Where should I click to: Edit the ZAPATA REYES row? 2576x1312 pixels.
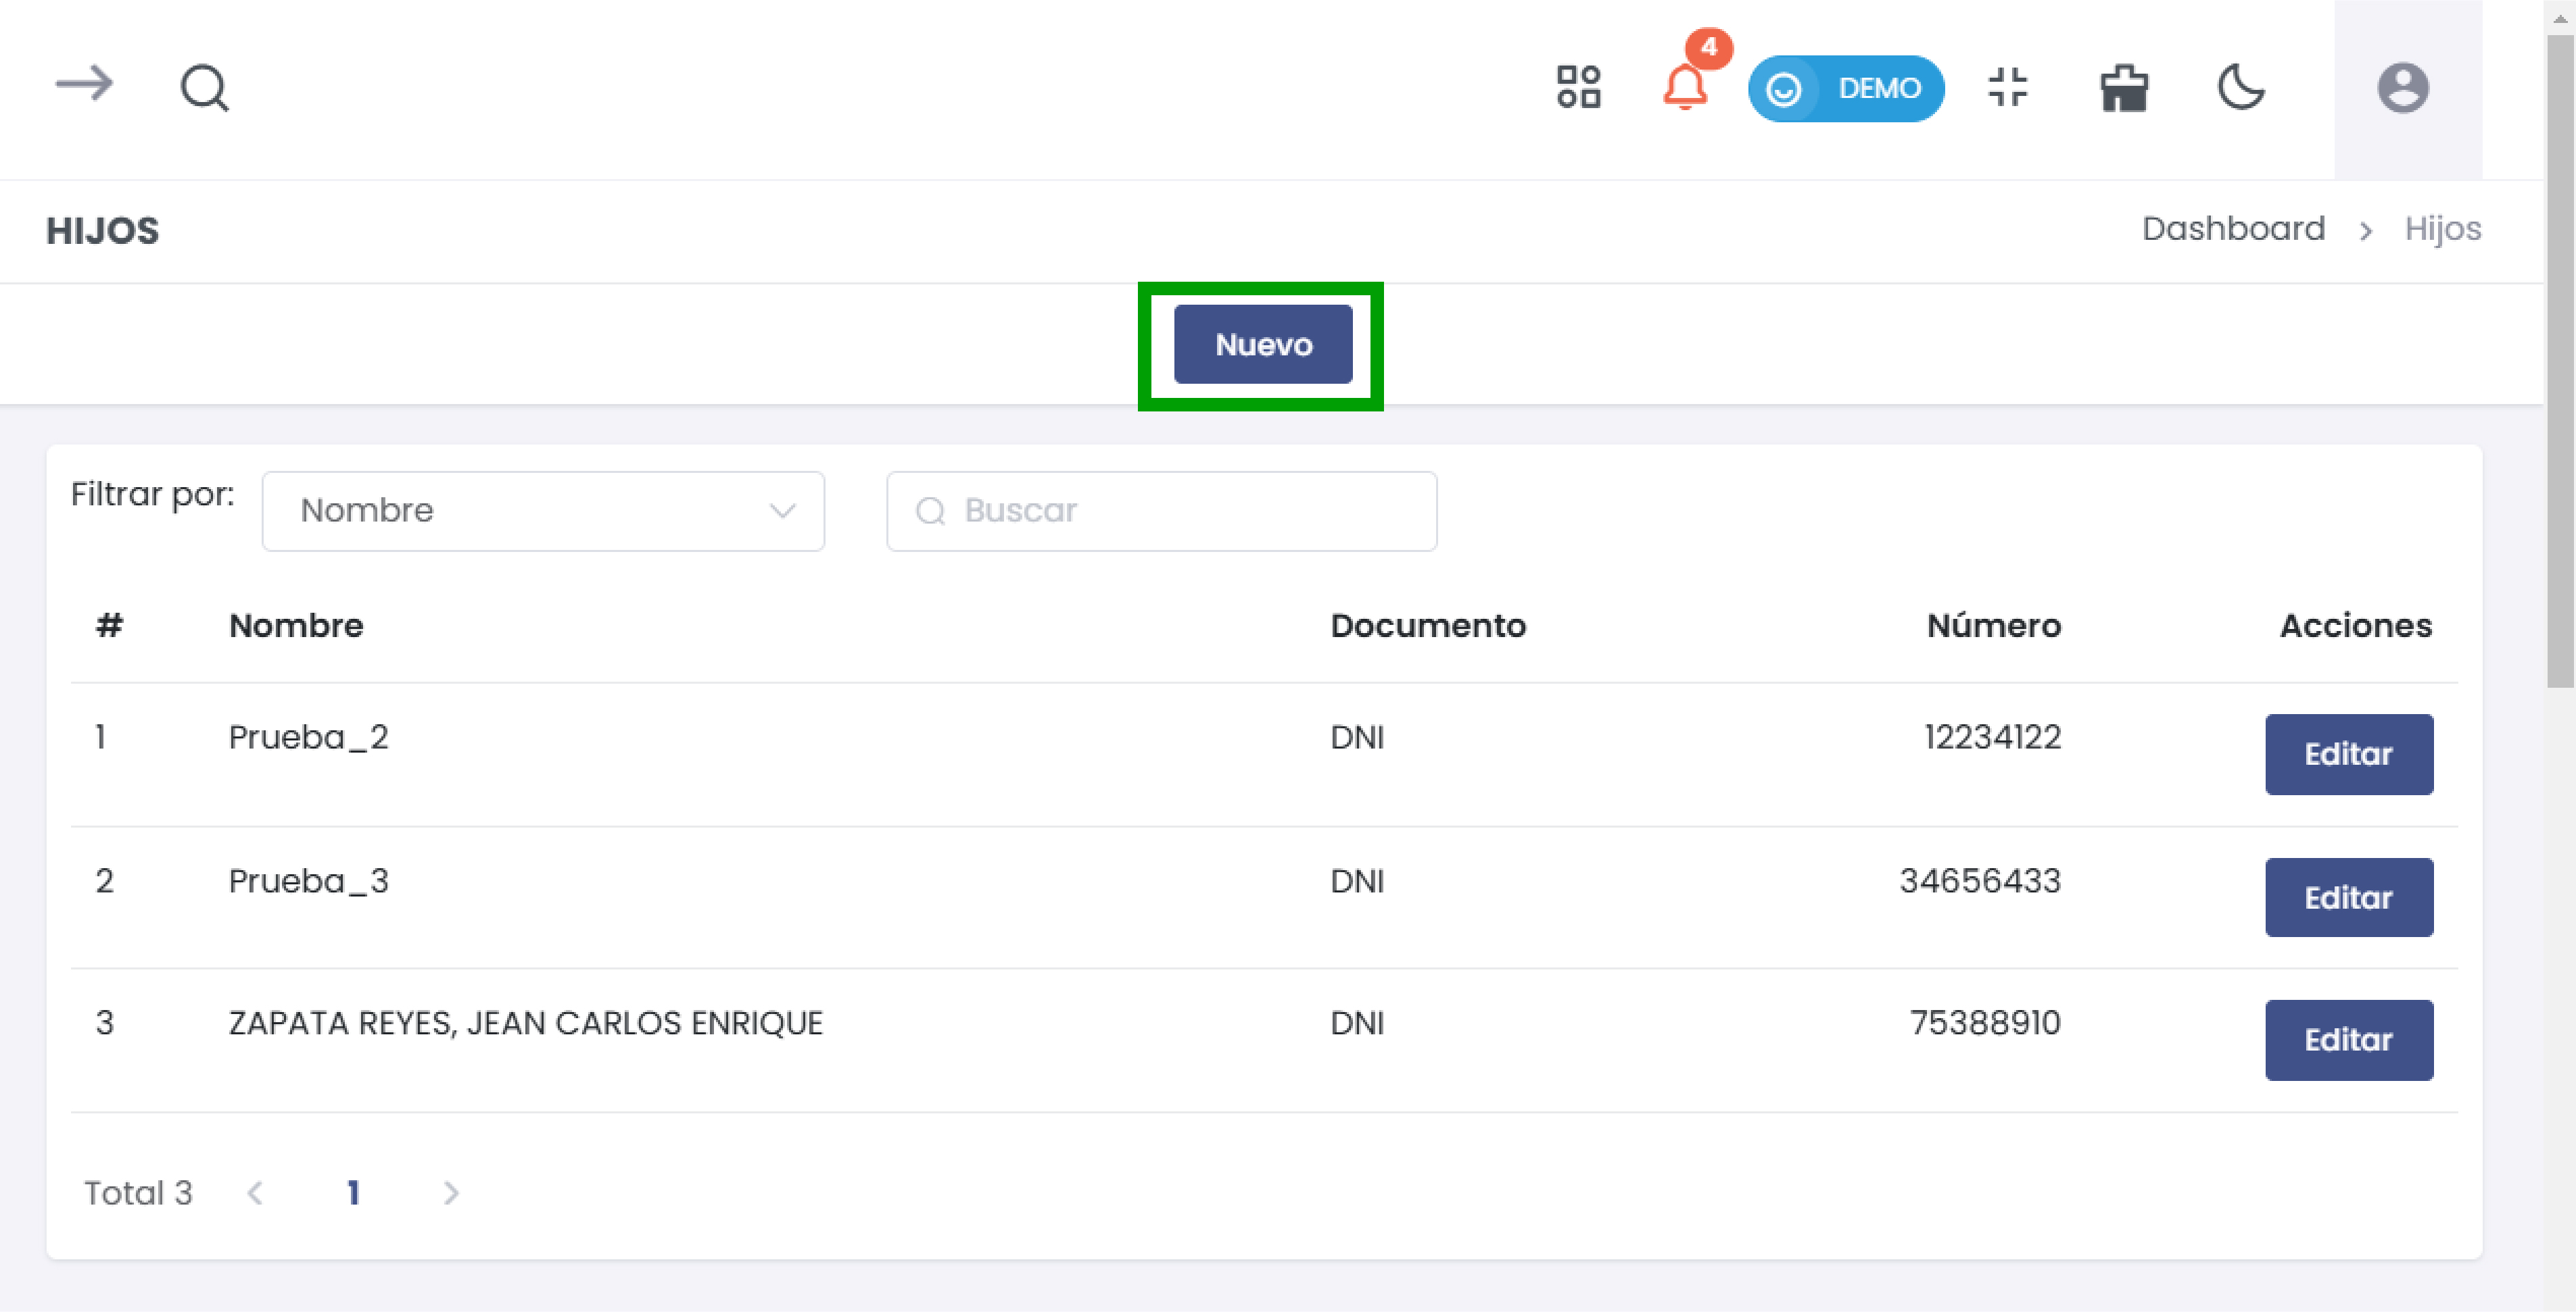click(2348, 1040)
